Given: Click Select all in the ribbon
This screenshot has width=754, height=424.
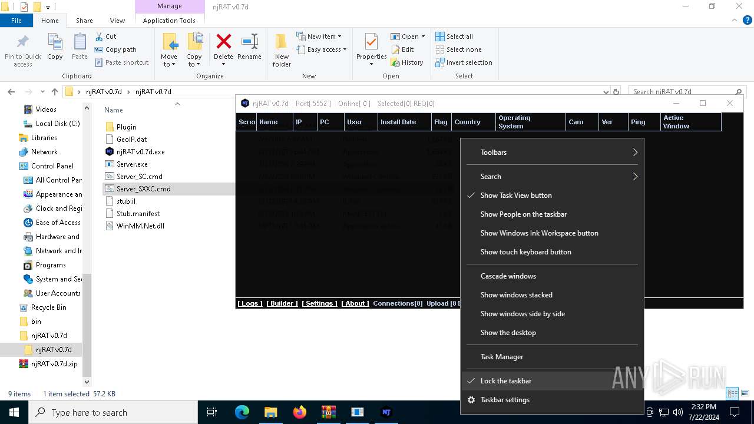Looking at the screenshot, I should coord(454,37).
